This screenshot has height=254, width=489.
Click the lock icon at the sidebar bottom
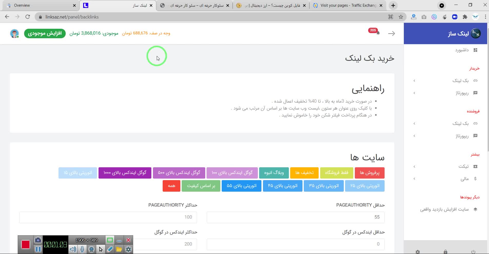pyautogui.click(x=445, y=252)
